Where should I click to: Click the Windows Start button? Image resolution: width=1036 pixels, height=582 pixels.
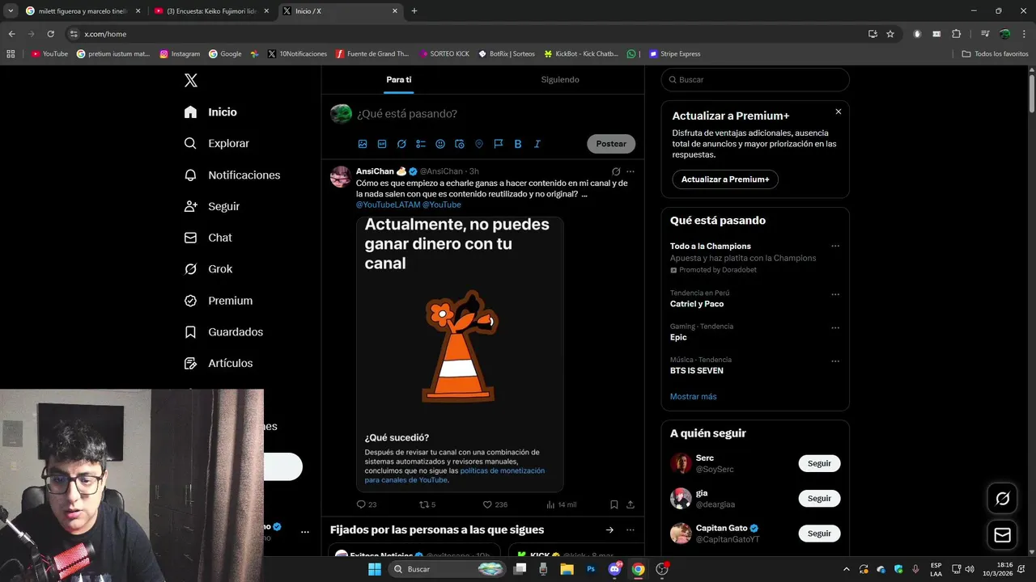pyautogui.click(x=375, y=569)
